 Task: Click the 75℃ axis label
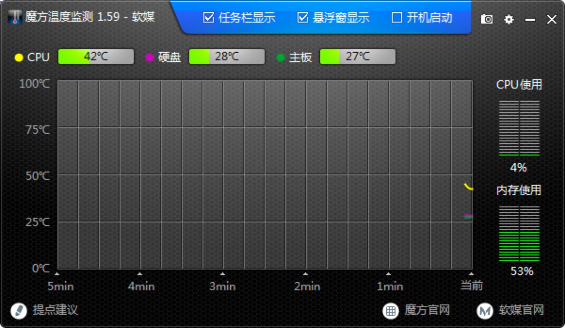tap(38, 130)
